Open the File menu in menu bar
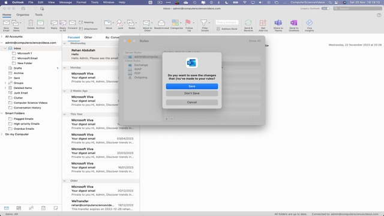This screenshot has width=384, height=216. pos(31,2)
